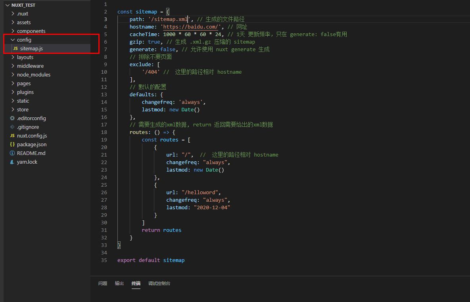Click the '// 排除不要页面' comment
The image size is (470, 302).
[x=151, y=57]
